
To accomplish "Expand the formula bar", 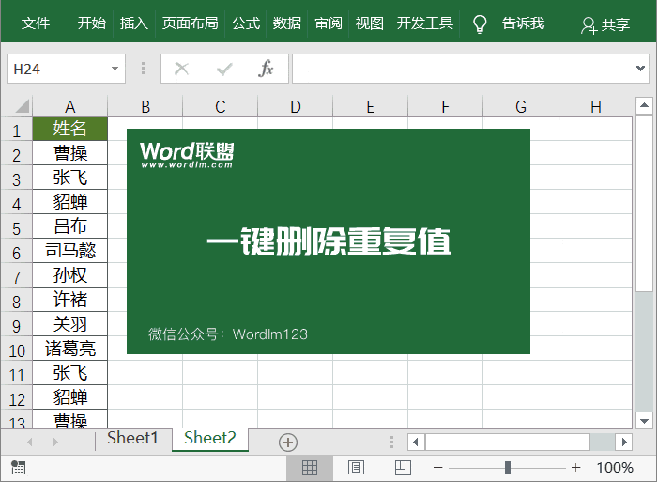I will [x=642, y=69].
